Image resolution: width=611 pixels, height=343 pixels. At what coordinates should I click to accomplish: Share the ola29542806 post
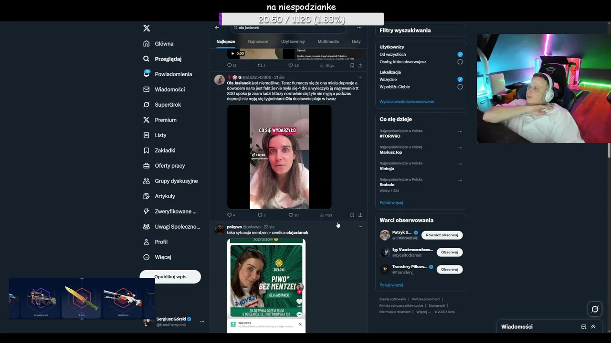(360, 215)
